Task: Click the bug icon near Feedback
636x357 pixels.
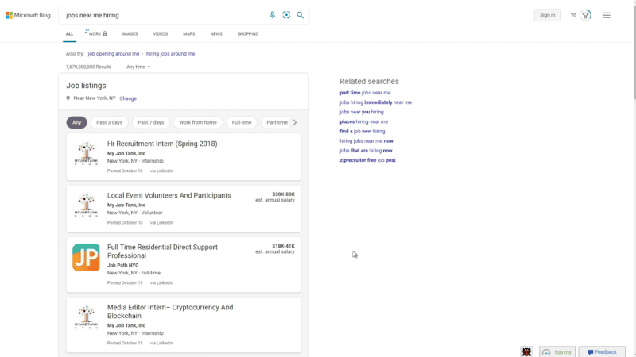Action: point(526,351)
